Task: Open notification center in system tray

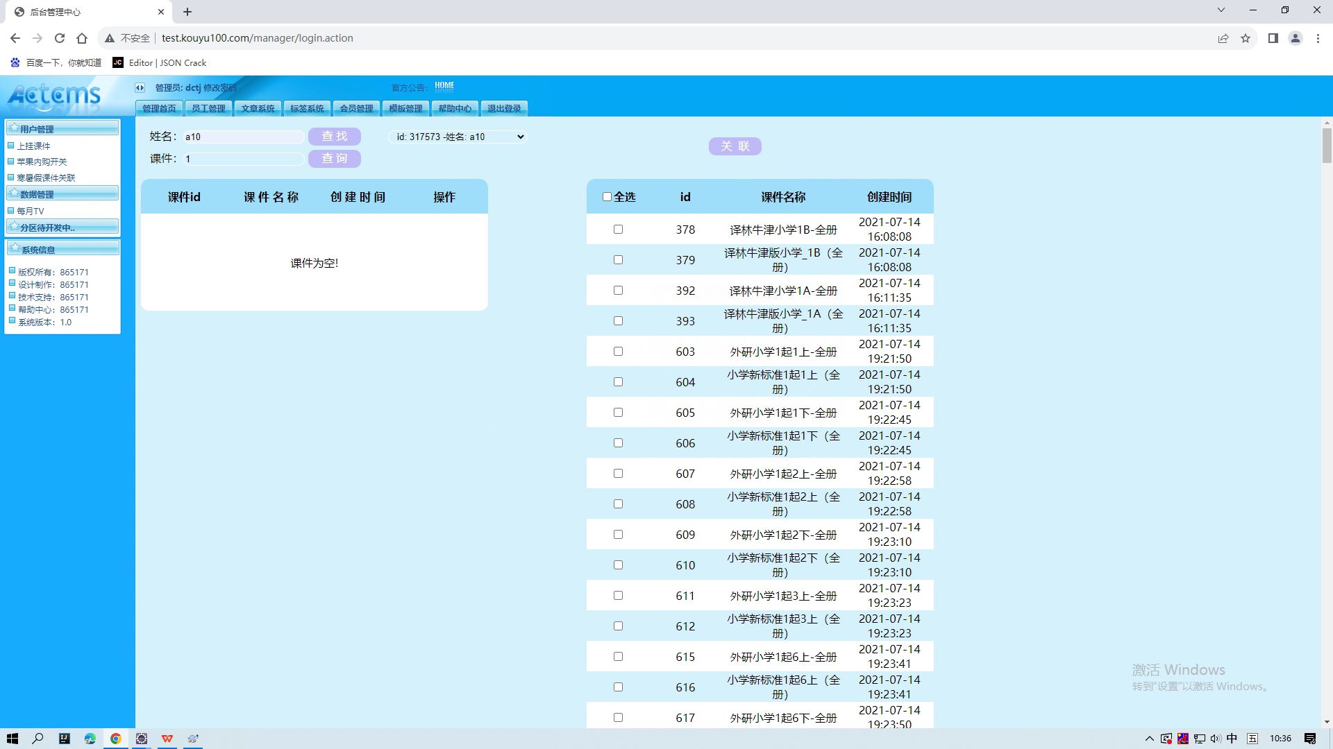Action: 1310,739
